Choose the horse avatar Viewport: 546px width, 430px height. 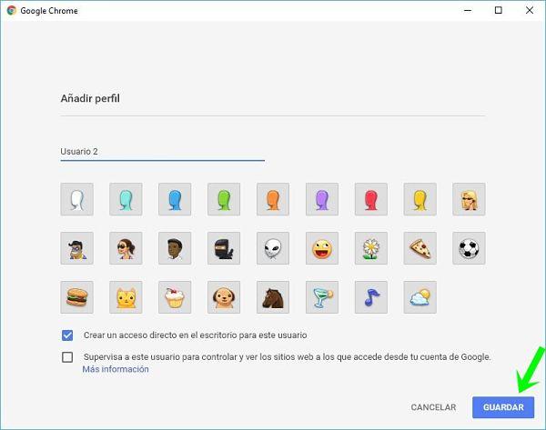click(273, 297)
